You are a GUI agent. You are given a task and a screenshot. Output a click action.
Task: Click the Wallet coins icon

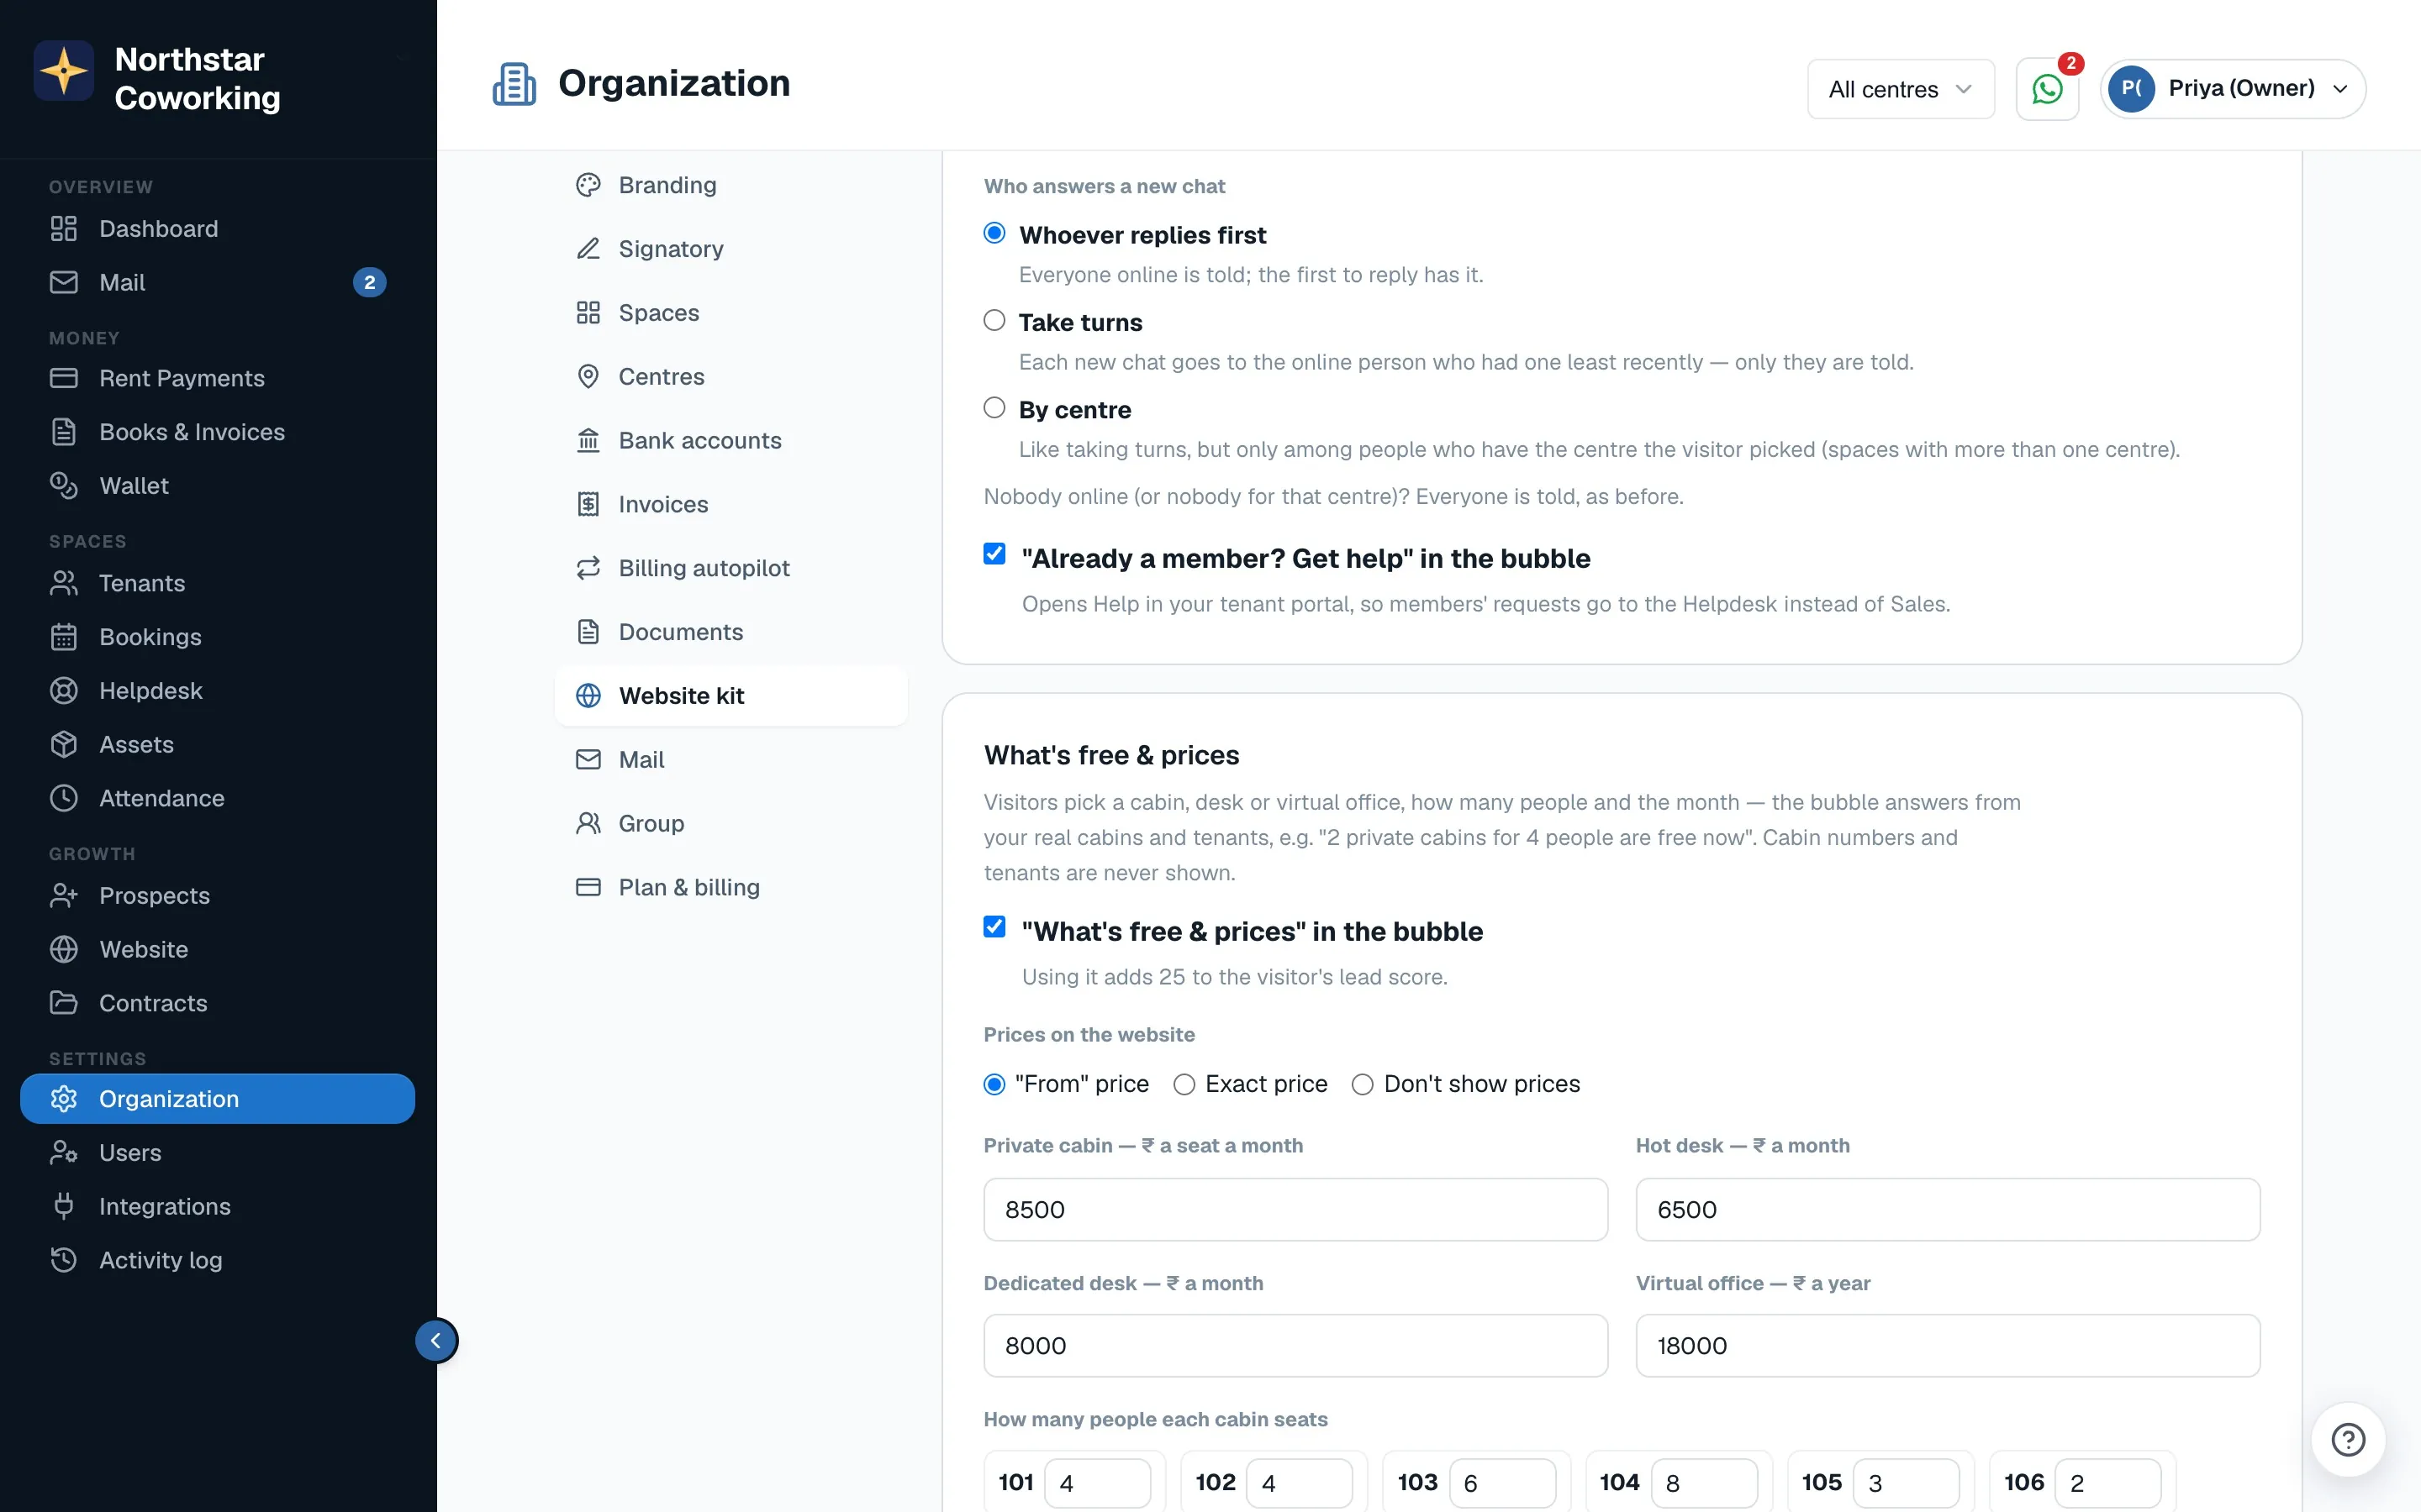coord(64,486)
